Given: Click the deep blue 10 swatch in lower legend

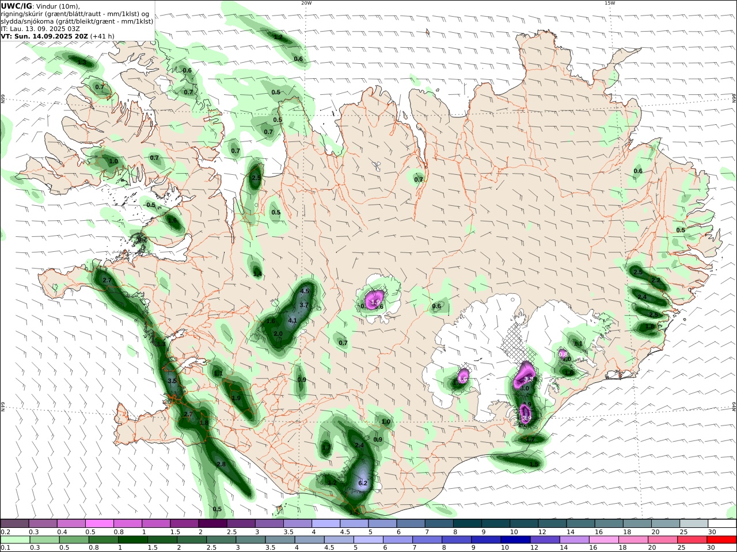Looking at the screenshot, I should click(515, 539).
